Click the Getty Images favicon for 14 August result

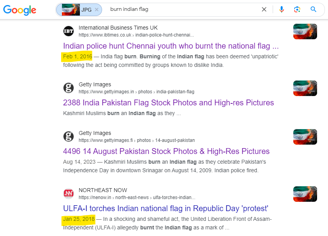point(69,136)
